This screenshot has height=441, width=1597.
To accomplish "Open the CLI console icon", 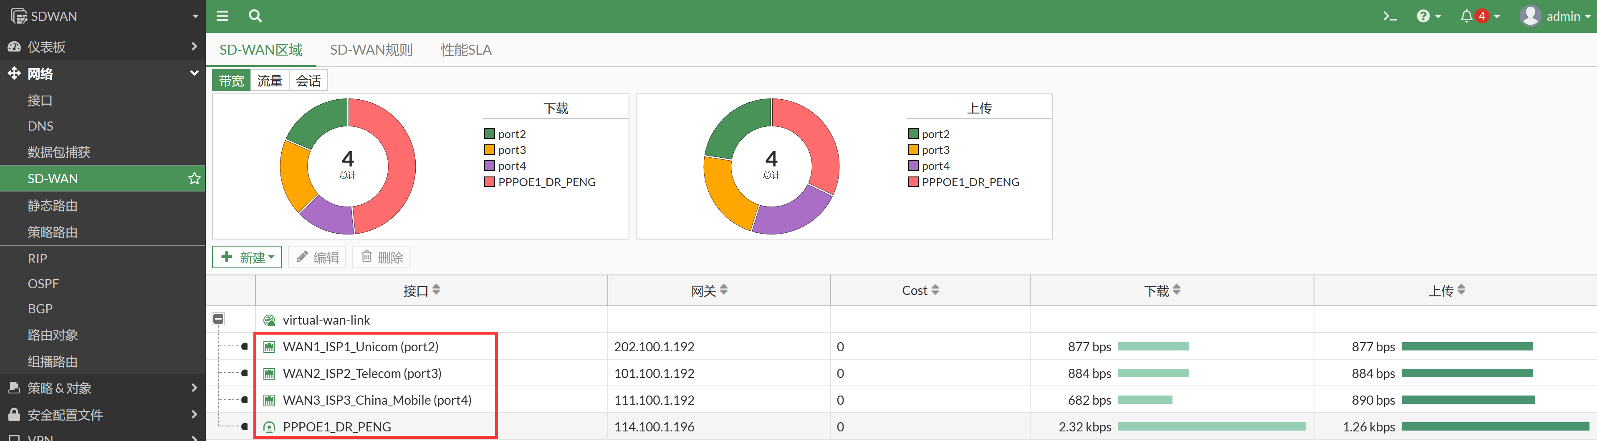I will pyautogui.click(x=1389, y=17).
